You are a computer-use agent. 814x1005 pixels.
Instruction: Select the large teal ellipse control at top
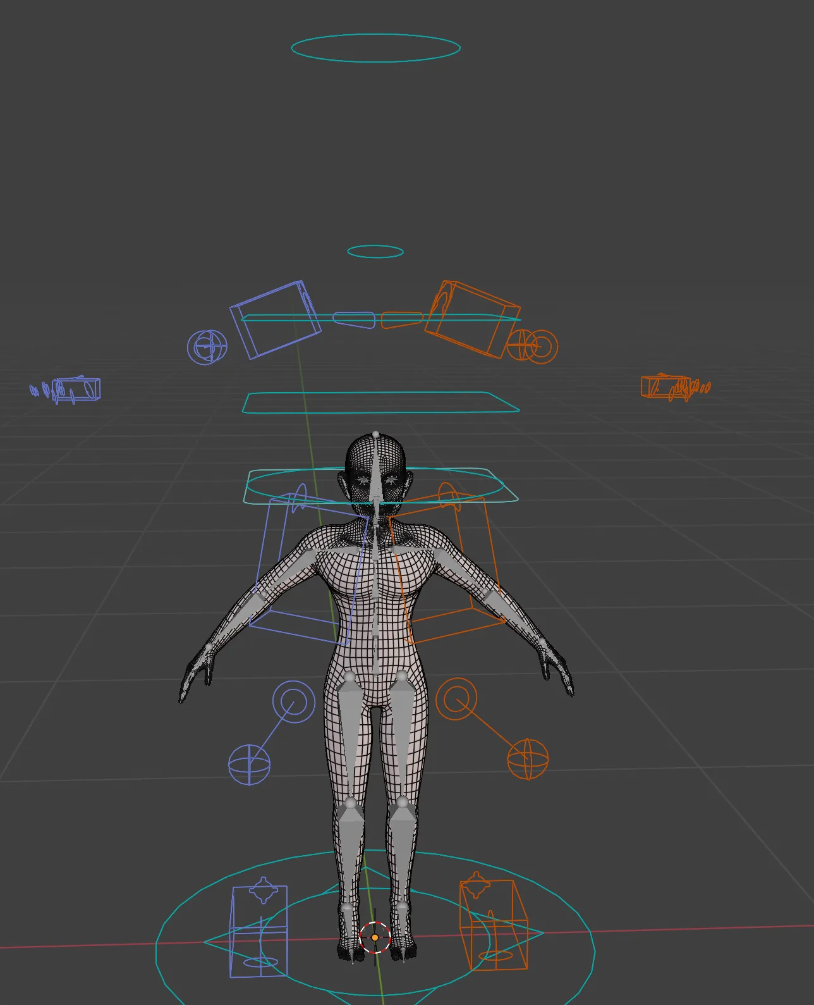375,47
